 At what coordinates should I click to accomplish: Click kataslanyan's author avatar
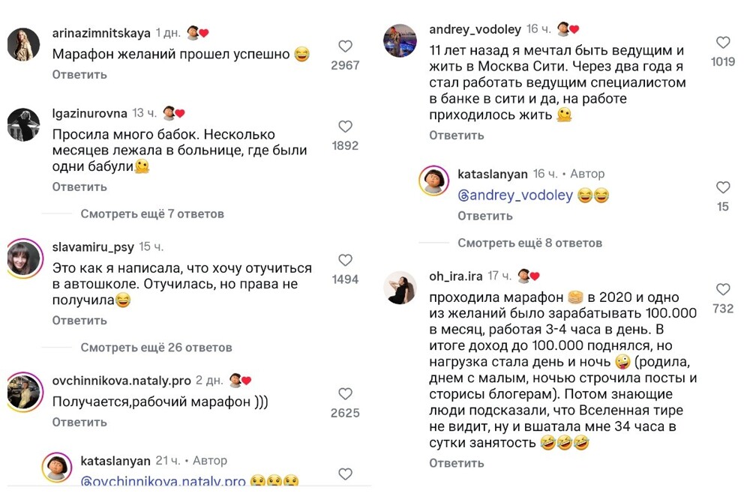click(x=434, y=181)
